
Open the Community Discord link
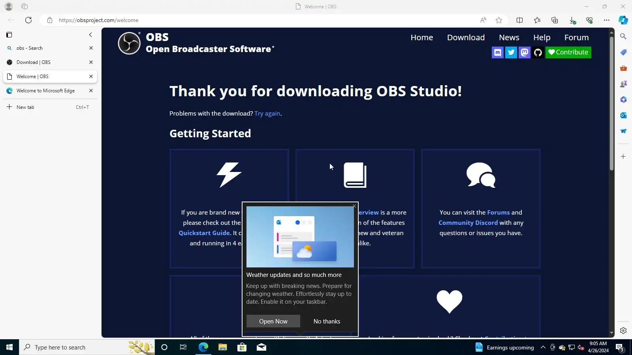(468, 223)
